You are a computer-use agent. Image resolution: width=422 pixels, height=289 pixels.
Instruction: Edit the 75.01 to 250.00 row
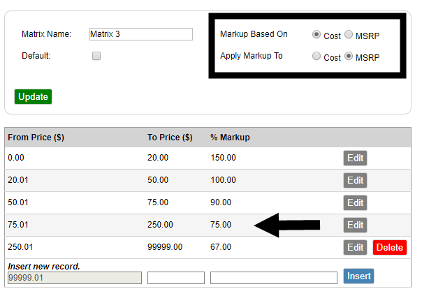355,225
